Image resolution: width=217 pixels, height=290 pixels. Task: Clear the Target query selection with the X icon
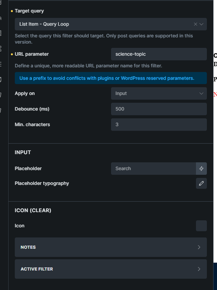pos(195,24)
